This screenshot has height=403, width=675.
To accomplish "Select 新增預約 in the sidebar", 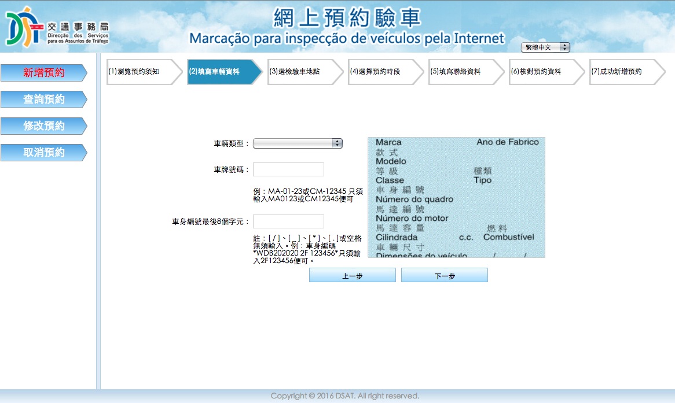I will click(43, 73).
